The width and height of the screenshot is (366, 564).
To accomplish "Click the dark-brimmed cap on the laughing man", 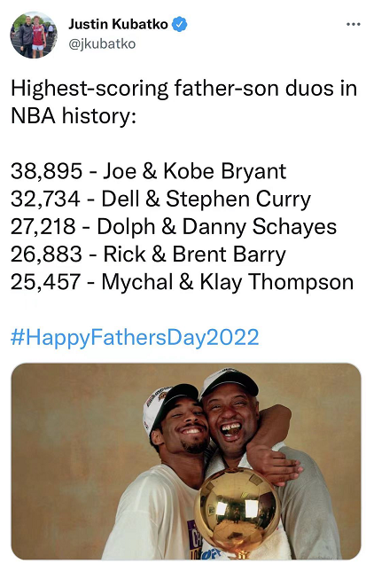I will coord(229,383).
